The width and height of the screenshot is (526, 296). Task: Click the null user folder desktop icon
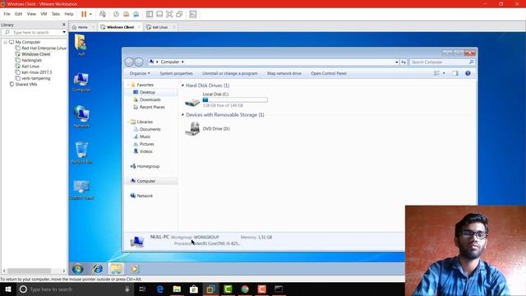[x=81, y=44]
